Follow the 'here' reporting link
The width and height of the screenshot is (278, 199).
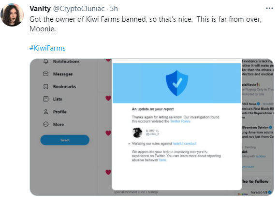pyautogui.click(x=162, y=160)
